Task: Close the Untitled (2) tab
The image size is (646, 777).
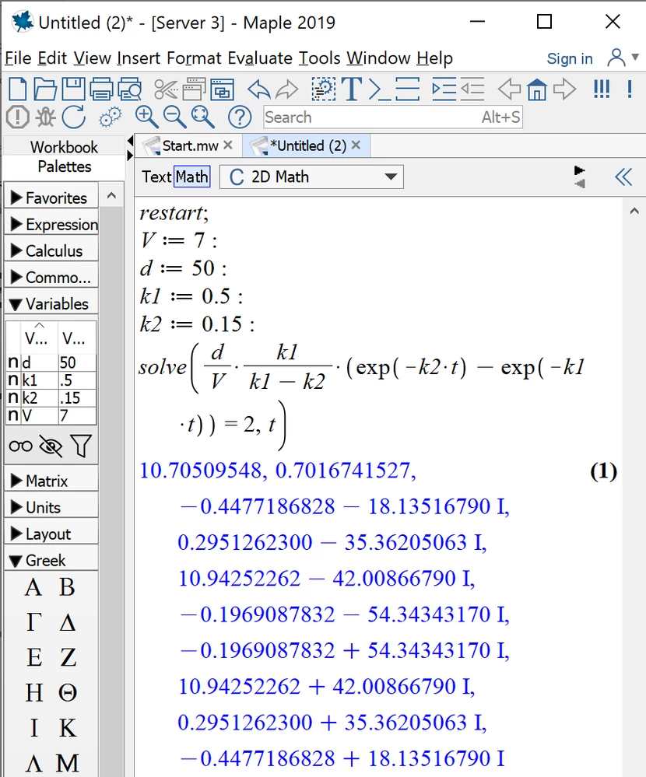Action: (x=356, y=145)
